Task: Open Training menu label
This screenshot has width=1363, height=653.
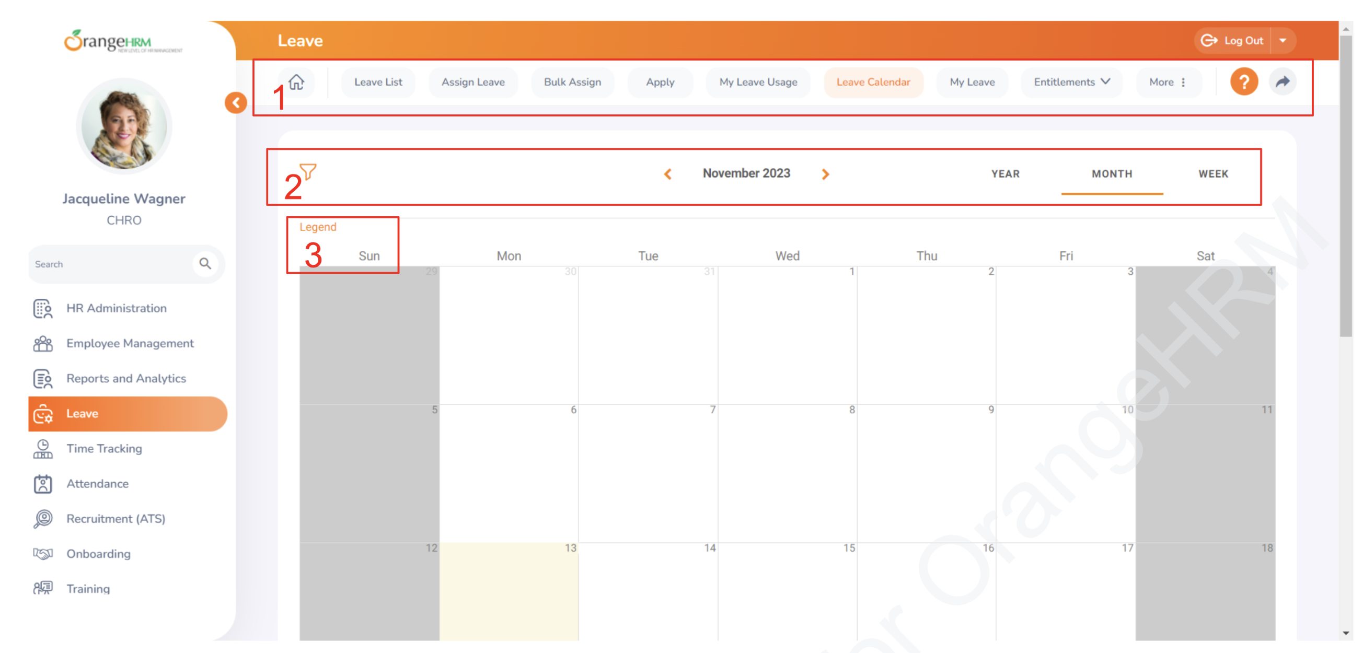Action: click(x=88, y=589)
